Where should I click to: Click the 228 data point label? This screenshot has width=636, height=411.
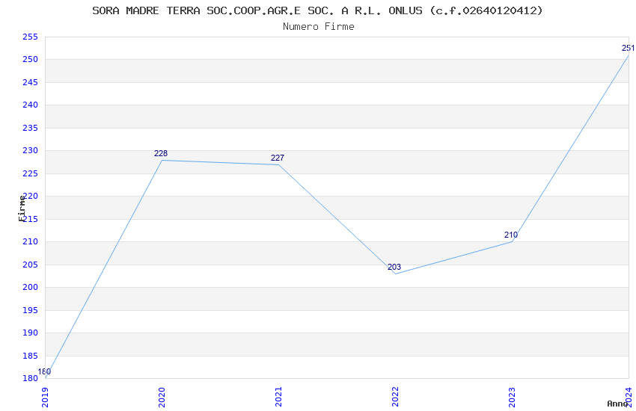coord(161,153)
